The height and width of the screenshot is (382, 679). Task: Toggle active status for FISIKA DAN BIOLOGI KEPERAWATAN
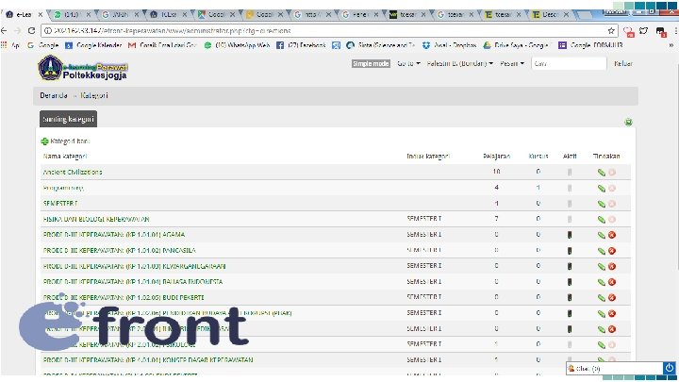[570, 219]
